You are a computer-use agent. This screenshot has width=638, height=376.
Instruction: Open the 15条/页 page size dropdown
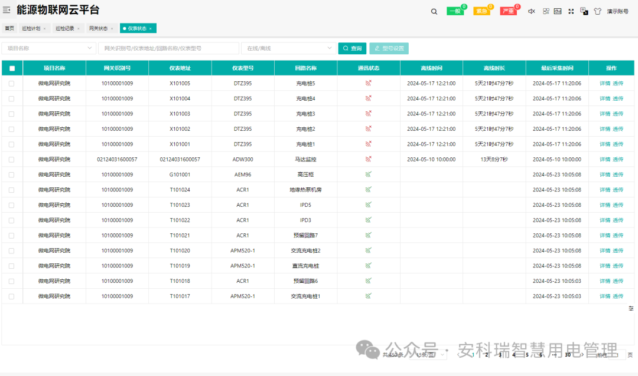point(428,355)
